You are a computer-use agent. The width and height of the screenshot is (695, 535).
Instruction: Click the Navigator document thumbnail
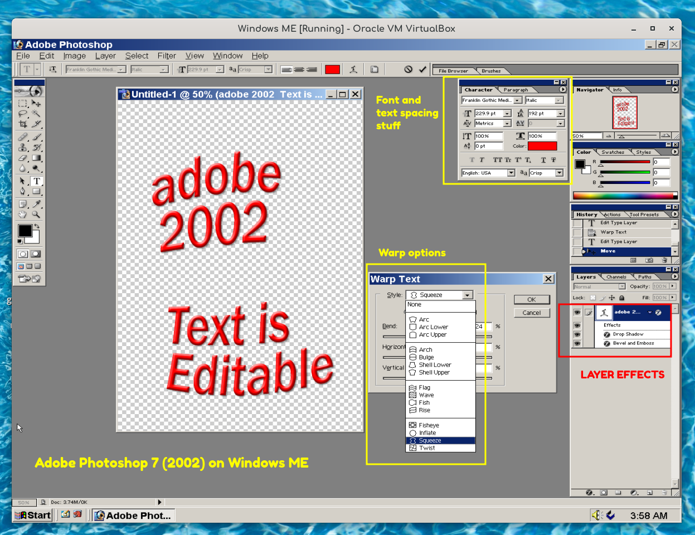pos(625,113)
